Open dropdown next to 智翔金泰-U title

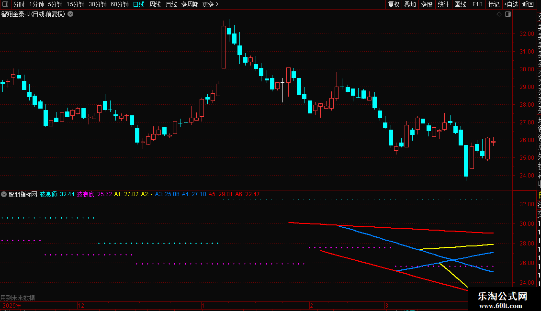click(x=70, y=14)
